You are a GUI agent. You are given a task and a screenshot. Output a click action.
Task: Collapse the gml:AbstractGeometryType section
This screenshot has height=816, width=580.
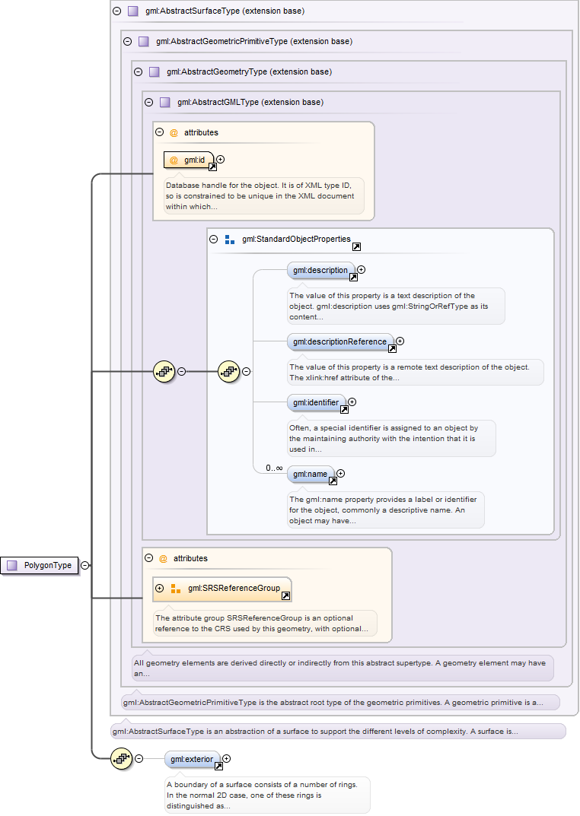[139, 71]
